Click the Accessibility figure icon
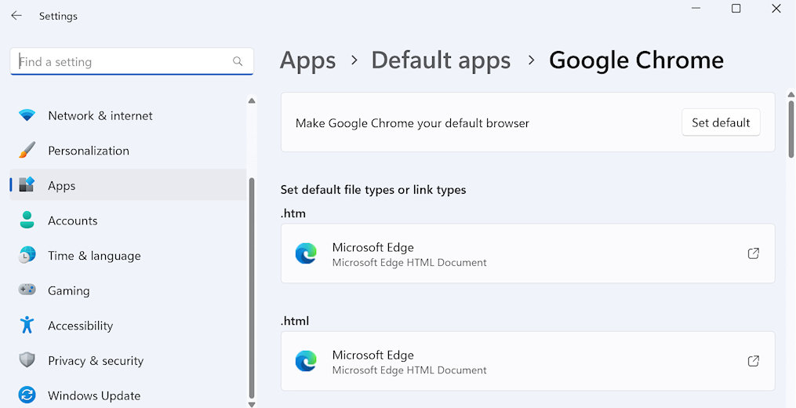Image resolution: width=796 pixels, height=408 pixels. tap(27, 325)
